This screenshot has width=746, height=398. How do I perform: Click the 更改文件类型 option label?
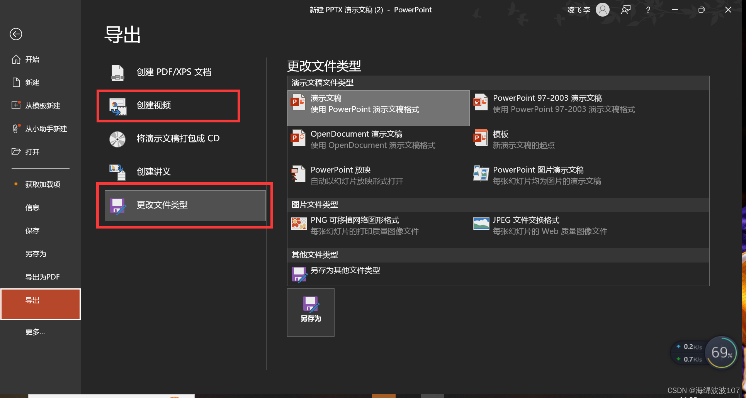point(162,205)
